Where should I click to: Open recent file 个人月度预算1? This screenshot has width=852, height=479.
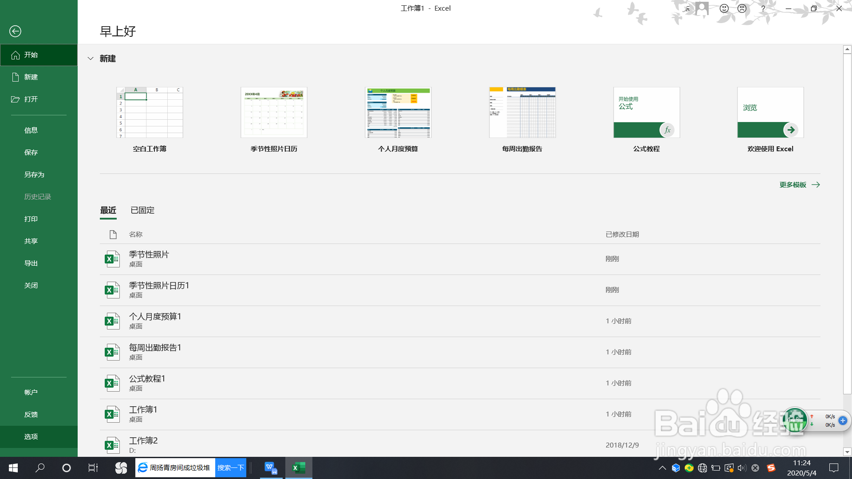(x=155, y=317)
